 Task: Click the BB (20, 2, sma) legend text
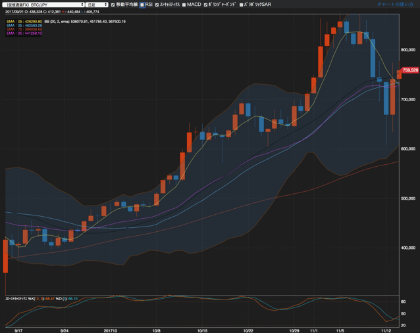pyautogui.click(x=85, y=22)
